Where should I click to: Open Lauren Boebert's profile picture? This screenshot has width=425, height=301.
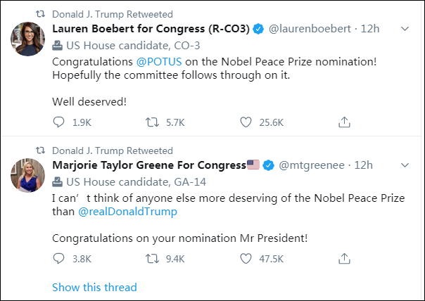24,44
